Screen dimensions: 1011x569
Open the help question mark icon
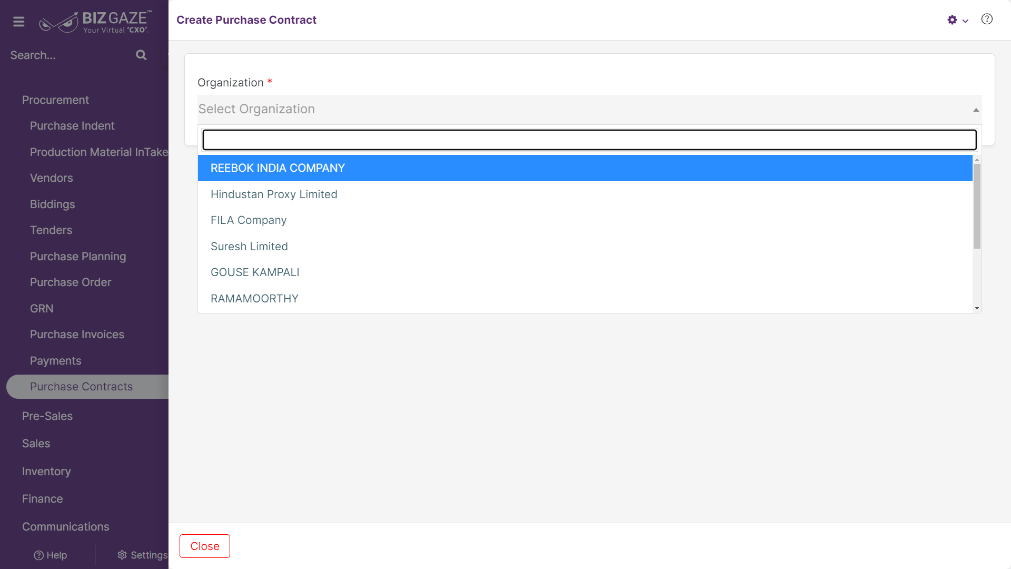click(x=987, y=19)
